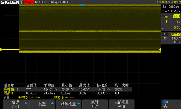Click the yellow trigger level arrow on right edge
Viewport: 181px width, 109px height.
coord(160,50)
